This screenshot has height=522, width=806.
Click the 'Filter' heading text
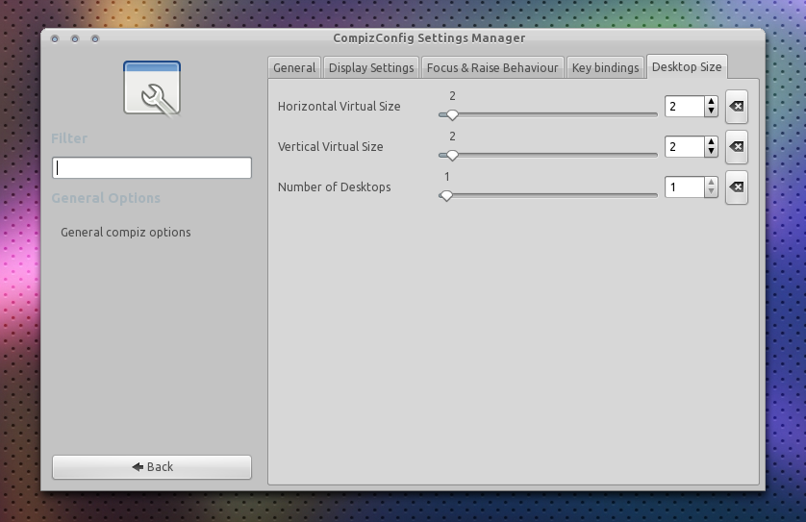click(69, 138)
